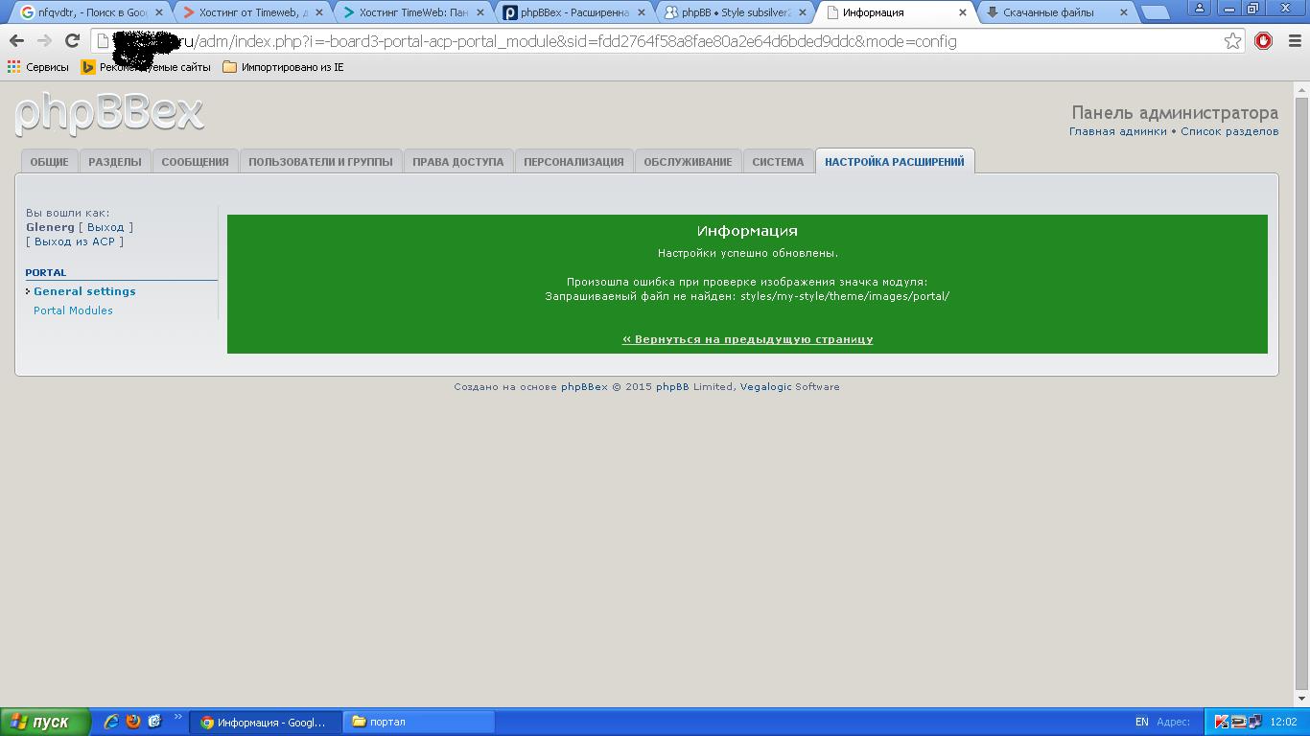This screenshot has height=736, width=1310.
Task: Expand the quick launch overflow chevron
Action: click(x=177, y=718)
